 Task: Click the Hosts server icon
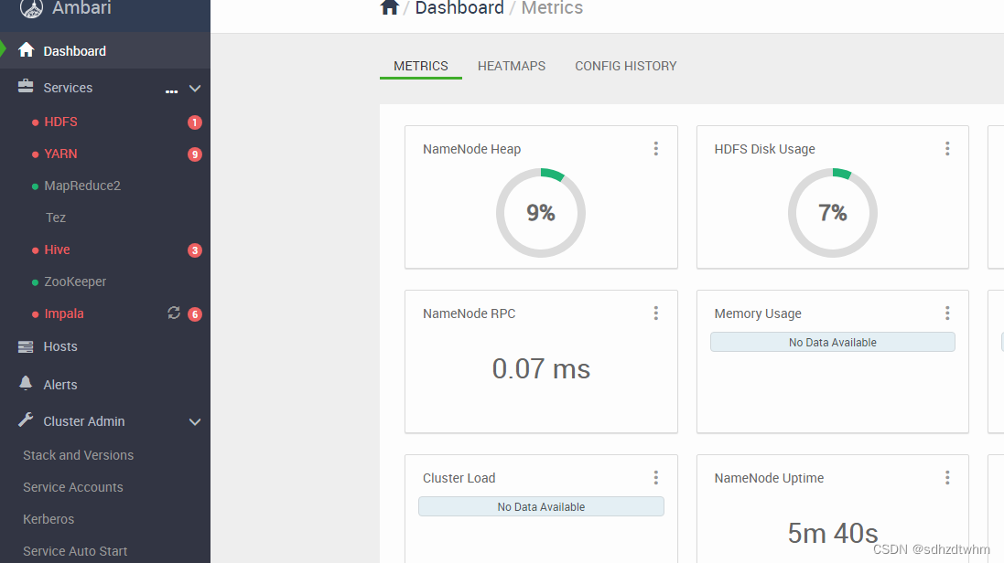26,346
